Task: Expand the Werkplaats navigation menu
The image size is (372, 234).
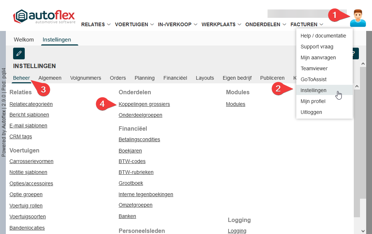Action: (221, 24)
